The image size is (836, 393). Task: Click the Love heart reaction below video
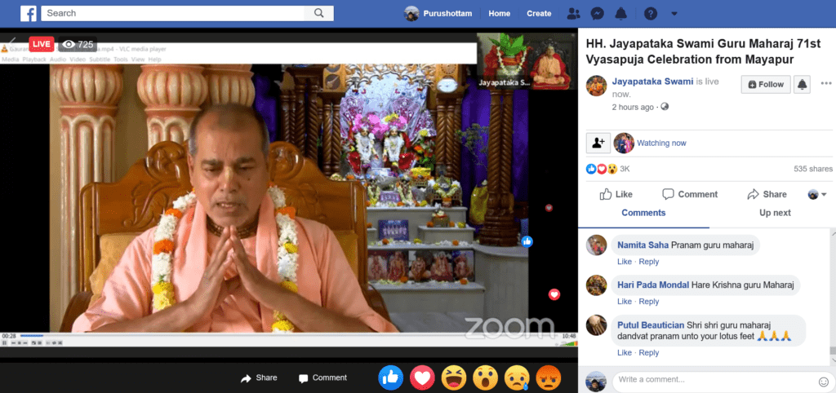[x=422, y=378]
